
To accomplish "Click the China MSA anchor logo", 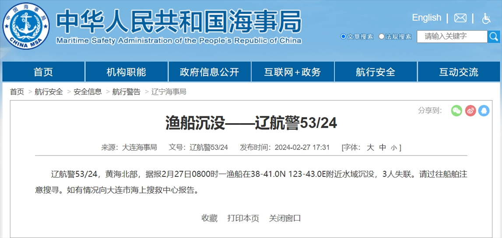I will (x=26, y=26).
